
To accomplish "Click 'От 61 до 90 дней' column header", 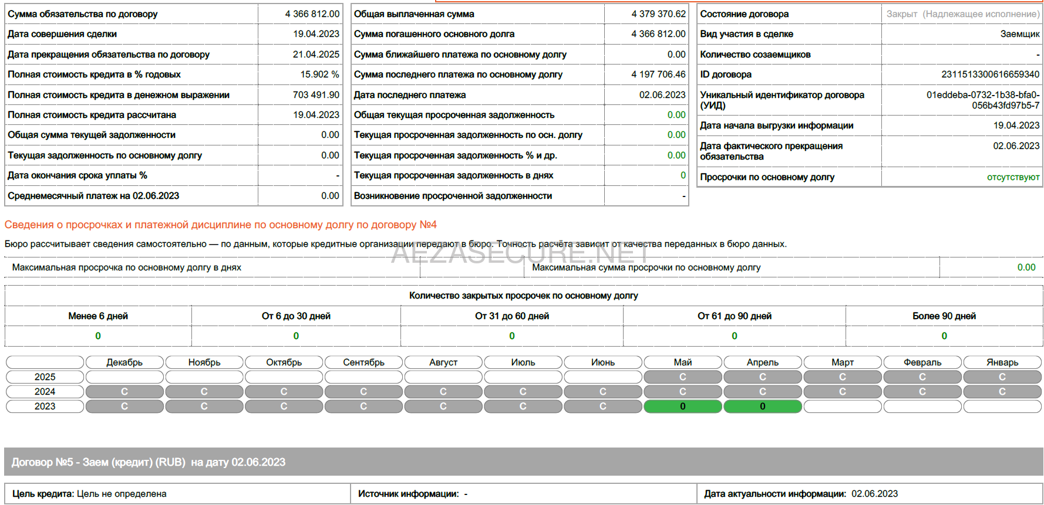I will [735, 316].
